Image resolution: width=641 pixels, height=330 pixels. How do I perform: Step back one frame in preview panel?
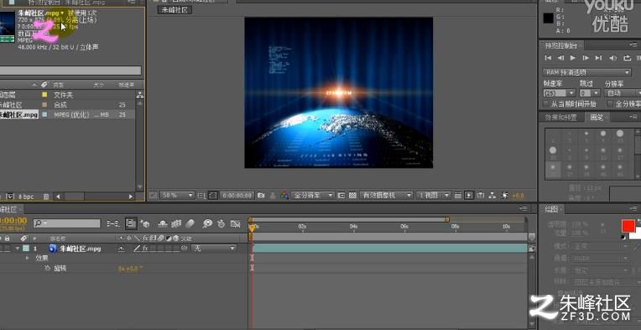tap(560, 58)
